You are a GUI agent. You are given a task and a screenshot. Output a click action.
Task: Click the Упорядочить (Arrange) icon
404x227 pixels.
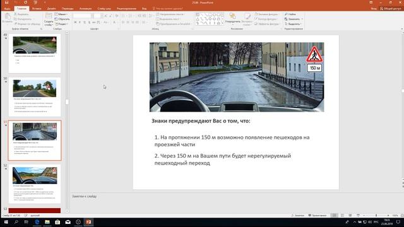click(232, 16)
